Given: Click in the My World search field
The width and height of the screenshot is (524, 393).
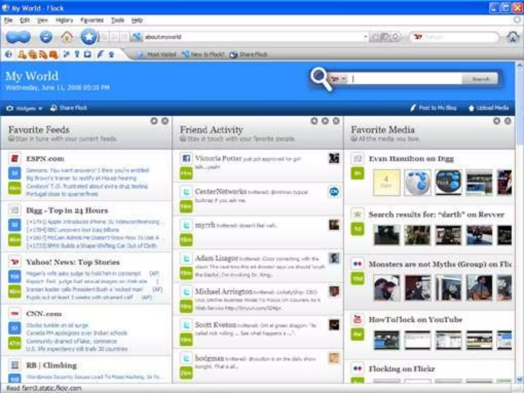Looking at the screenshot, I should 407,79.
